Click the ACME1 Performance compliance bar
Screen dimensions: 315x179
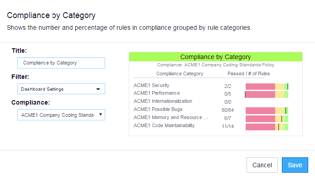click(x=267, y=95)
